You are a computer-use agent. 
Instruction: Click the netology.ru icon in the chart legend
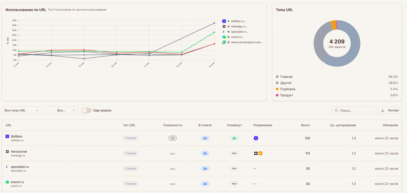point(224,27)
